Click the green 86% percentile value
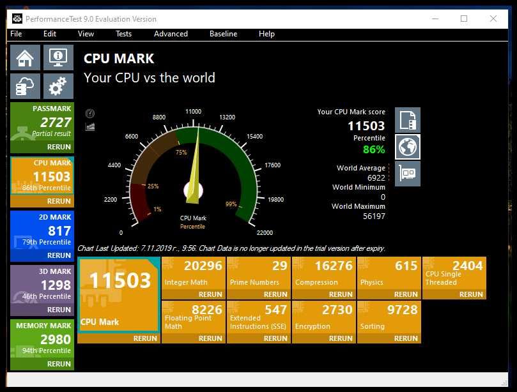517x392 pixels. pyautogui.click(x=374, y=149)
